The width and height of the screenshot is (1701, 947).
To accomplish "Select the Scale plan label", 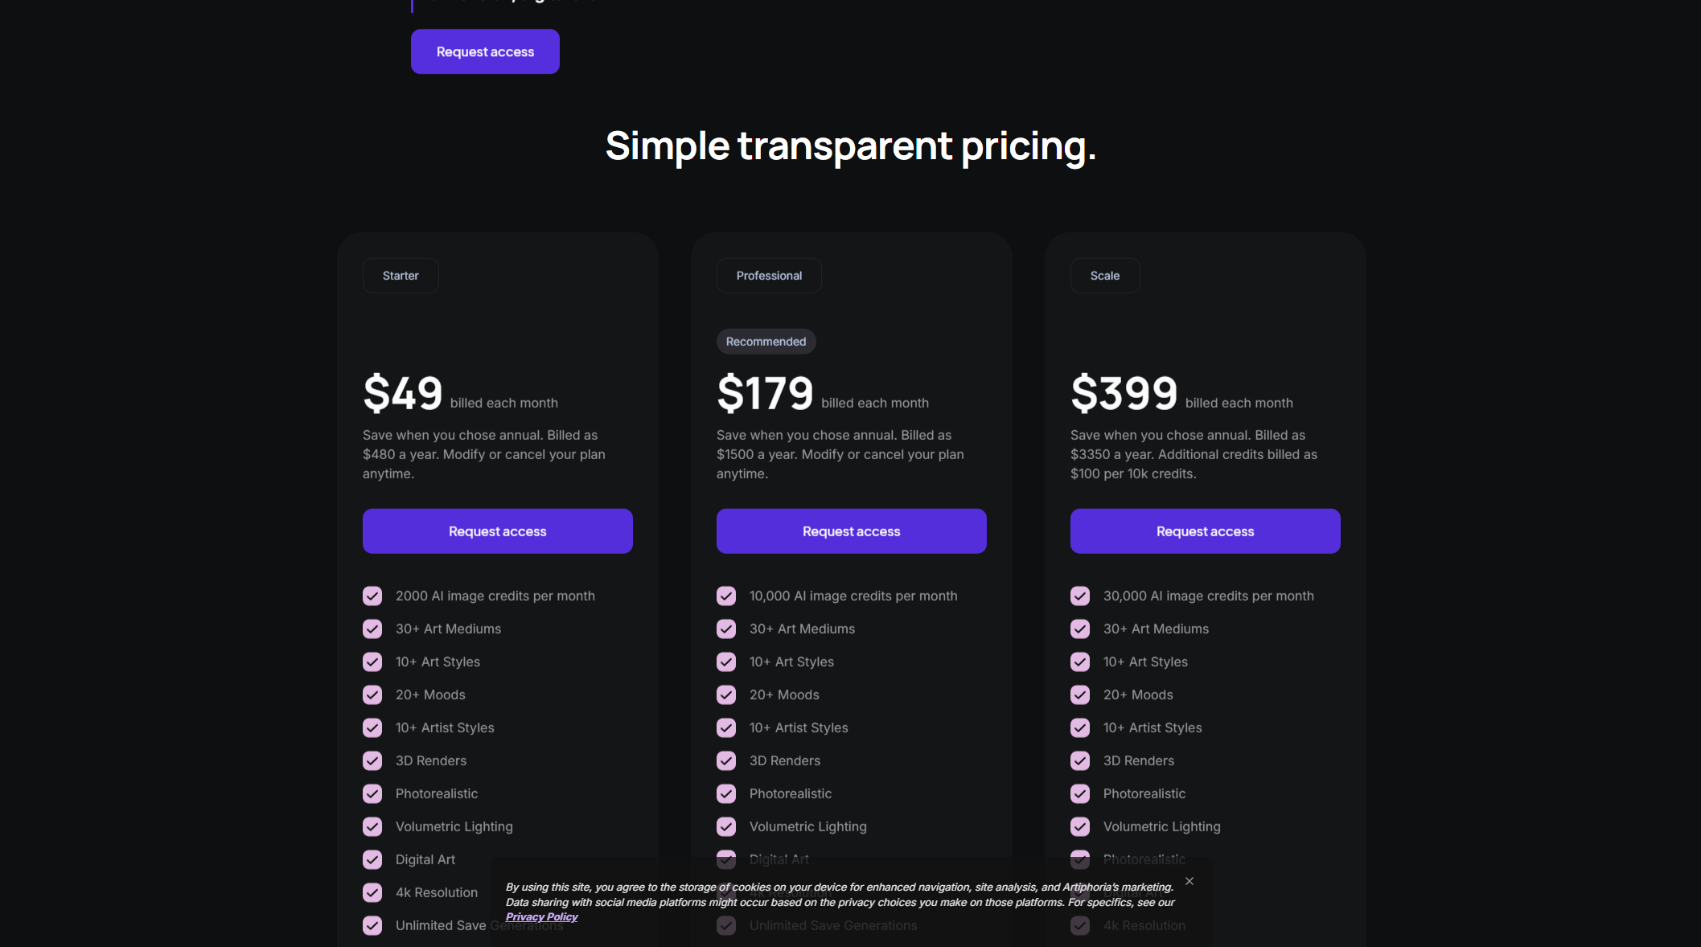I will tap(1104, 276).
